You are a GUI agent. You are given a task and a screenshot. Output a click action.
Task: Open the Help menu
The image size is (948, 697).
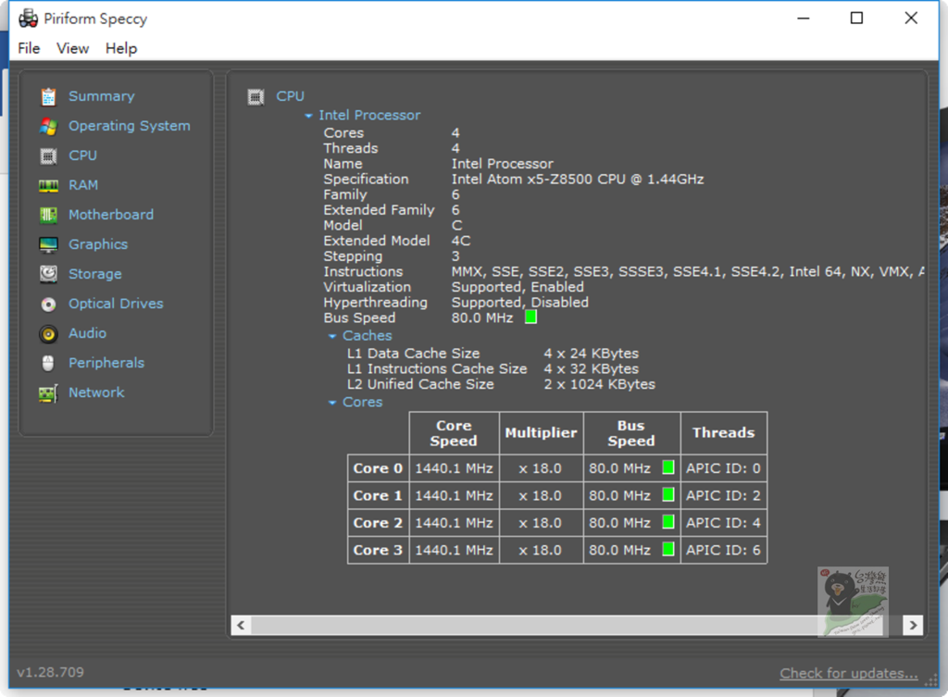tap(120, 48)
